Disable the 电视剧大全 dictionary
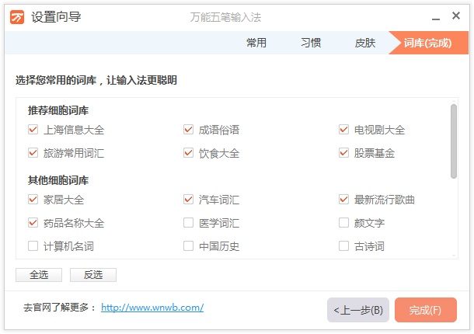The image size is (474, 334). coord(344,130)
